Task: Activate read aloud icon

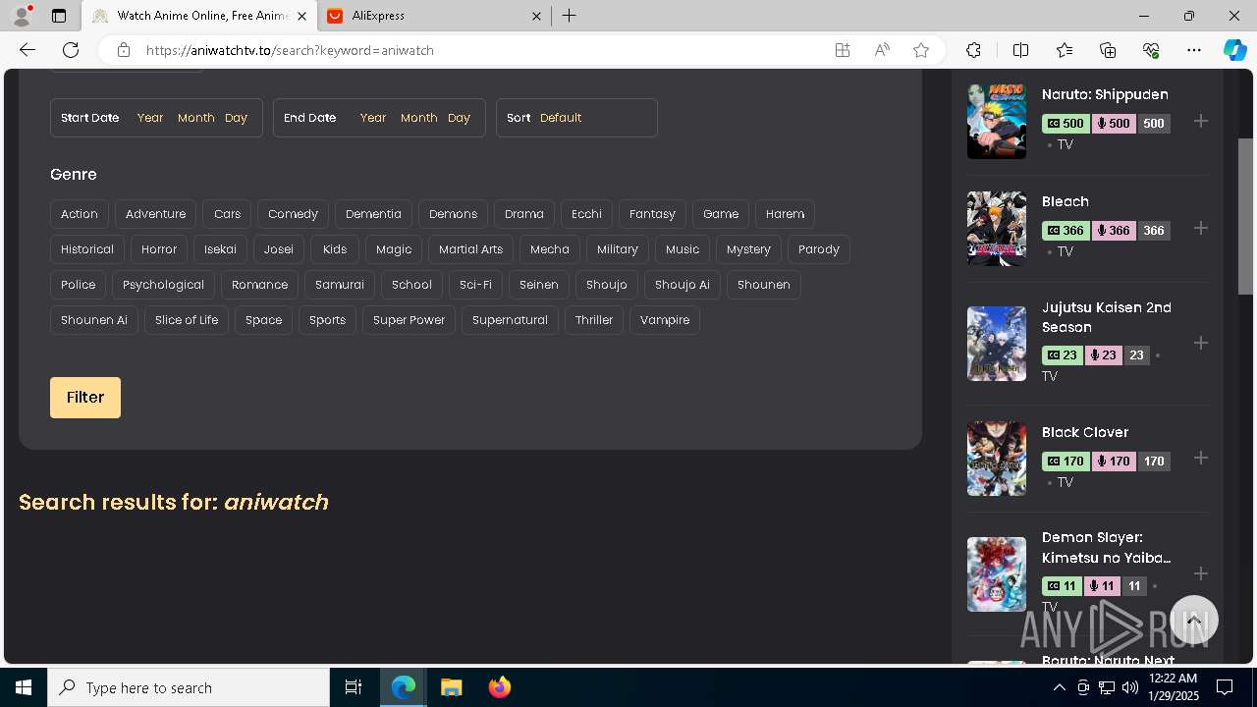Action: pyautogui.click(x=882, y=50)
